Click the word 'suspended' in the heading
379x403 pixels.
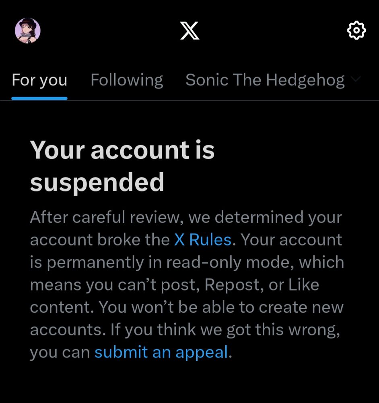click(x=97, y=182)
